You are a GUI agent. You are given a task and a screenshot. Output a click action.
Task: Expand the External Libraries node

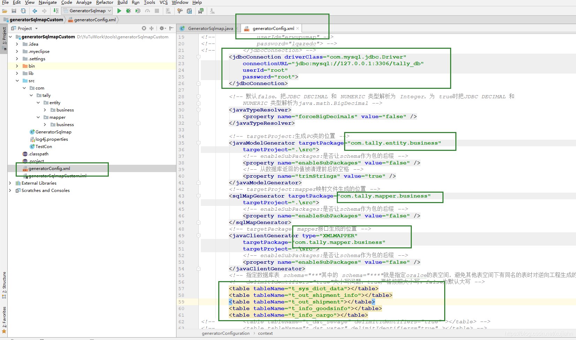(10, 183)
